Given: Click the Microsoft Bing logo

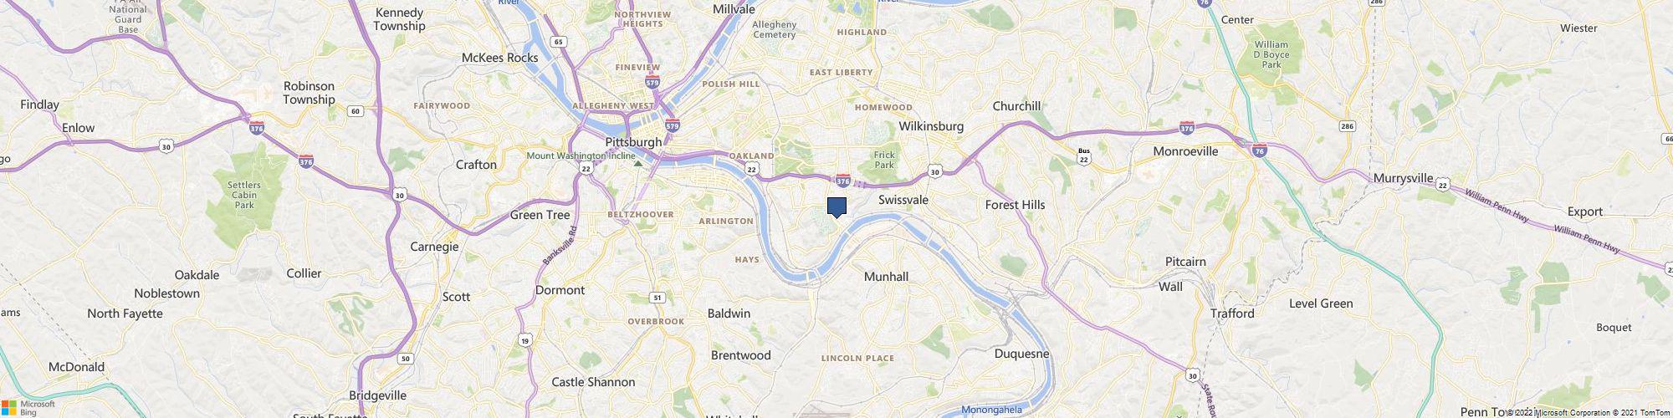Looking at the screenshot, I should tap(28, 408).
